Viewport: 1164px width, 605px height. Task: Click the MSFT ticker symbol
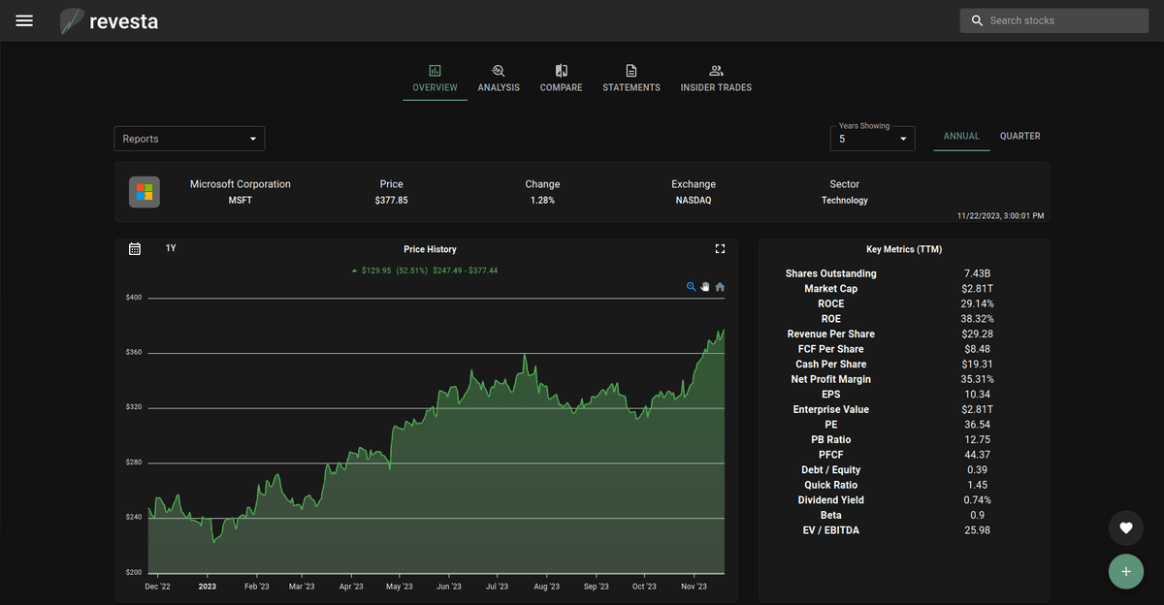(240, 201)
